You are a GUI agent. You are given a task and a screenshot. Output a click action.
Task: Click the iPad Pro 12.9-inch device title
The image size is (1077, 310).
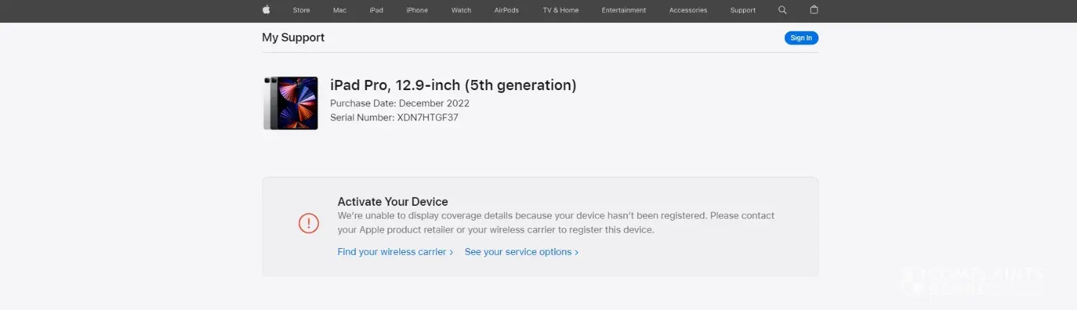point(453,85)
